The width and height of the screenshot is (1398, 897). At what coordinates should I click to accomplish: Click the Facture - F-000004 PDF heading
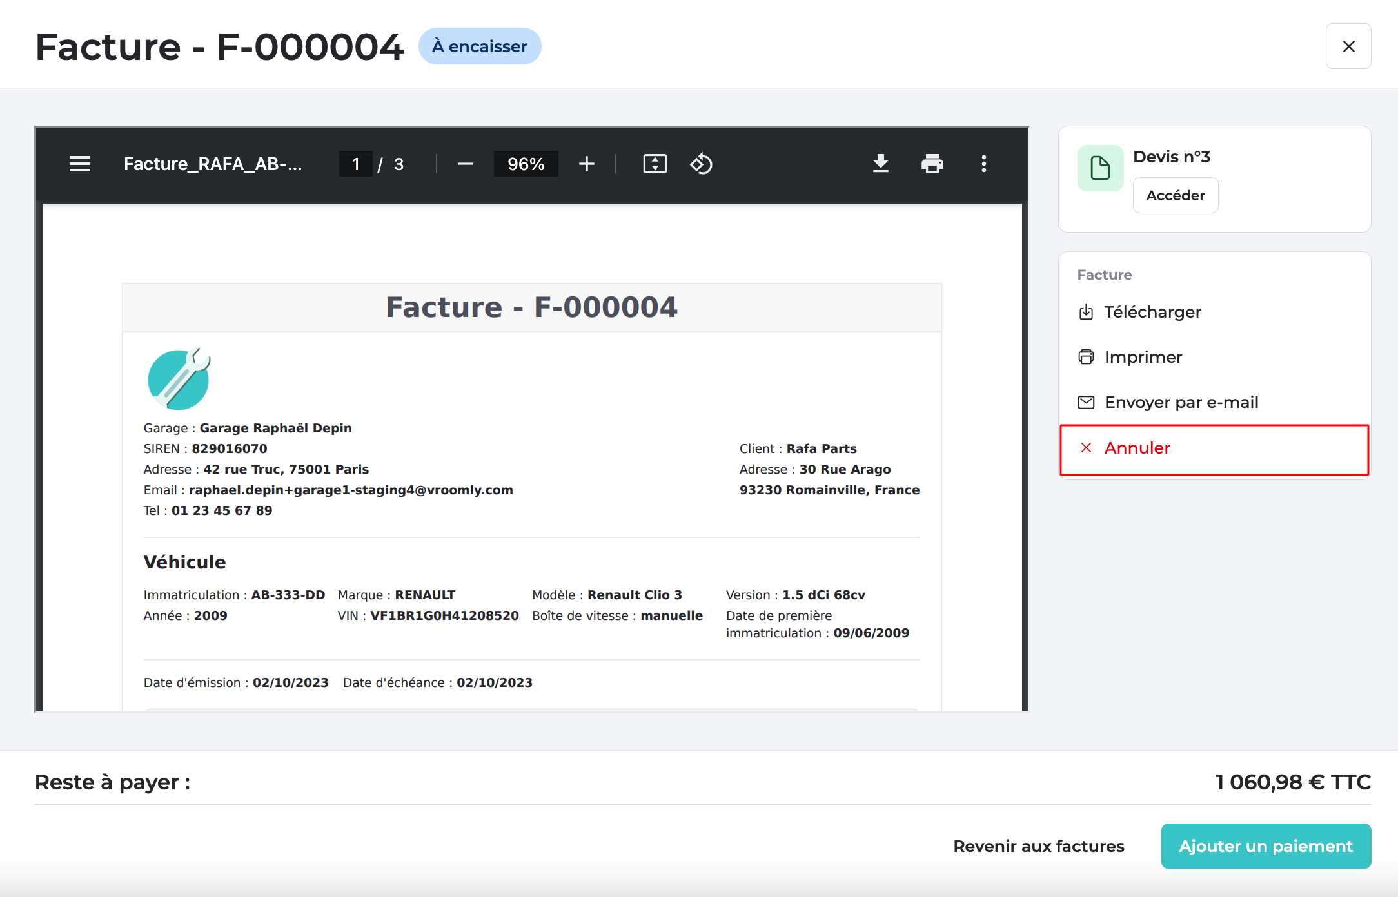tap(531, 307)
